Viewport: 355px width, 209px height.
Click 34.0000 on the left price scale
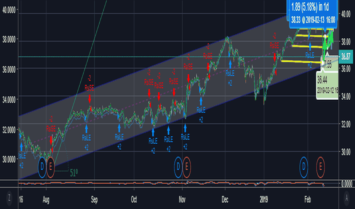9,100
